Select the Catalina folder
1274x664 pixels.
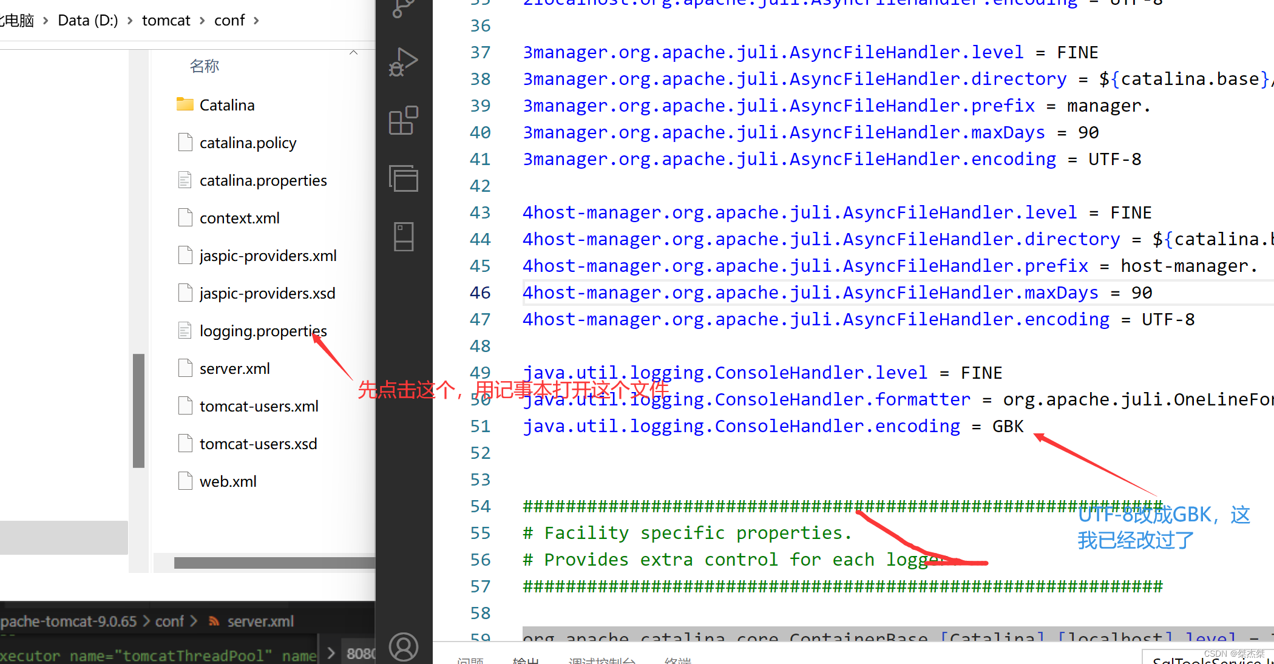click(227, 105)
